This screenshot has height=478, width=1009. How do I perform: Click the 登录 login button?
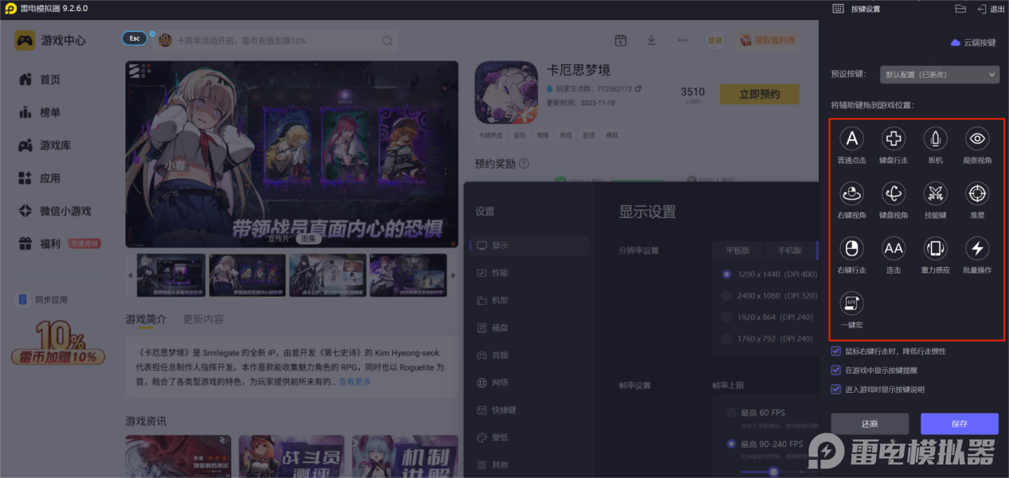tap(715, 41)
